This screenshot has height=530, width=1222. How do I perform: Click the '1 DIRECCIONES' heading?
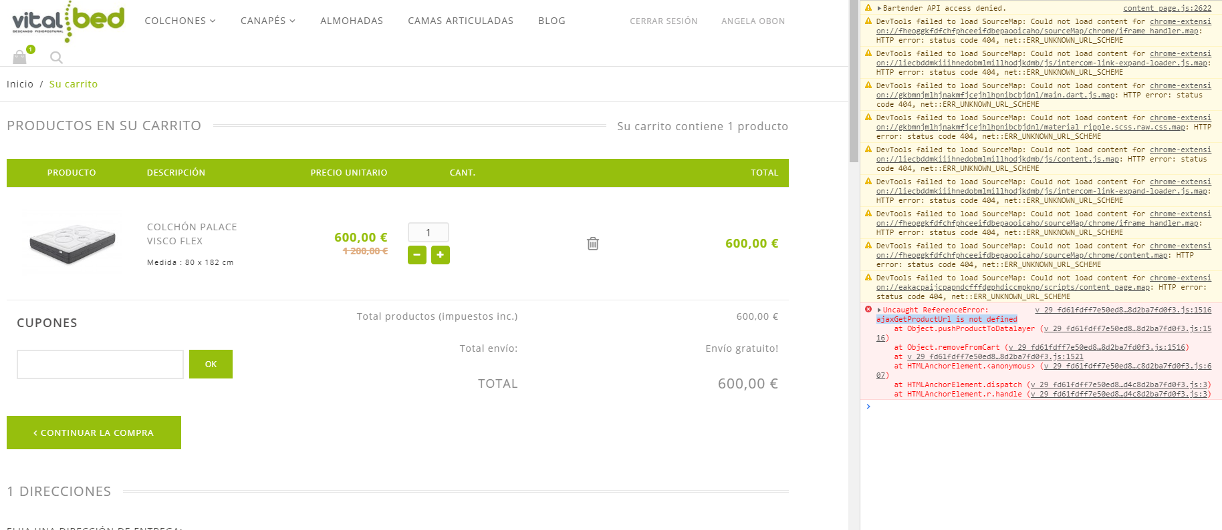(59, 491)
